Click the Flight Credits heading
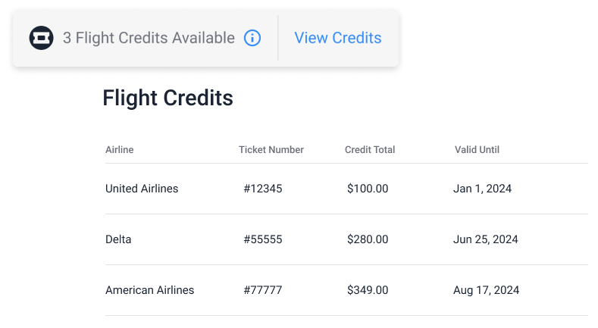The height and width of the screenshot is (328, 598). click(168, 98)
